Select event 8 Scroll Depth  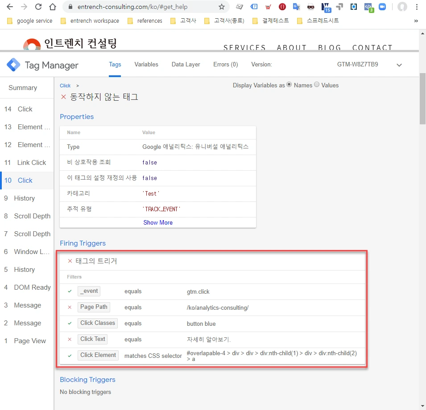(x=27, y=216)
